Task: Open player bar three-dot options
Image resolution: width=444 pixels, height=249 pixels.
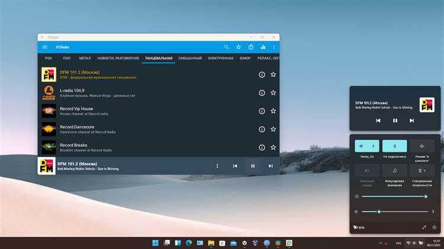Action: (x=217, y=166)
